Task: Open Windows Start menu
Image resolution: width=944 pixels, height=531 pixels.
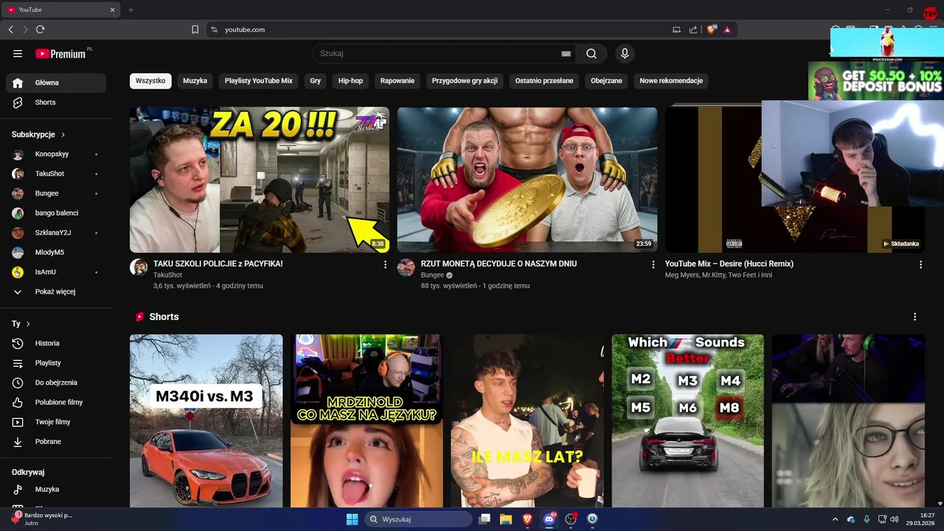Action: (352, 519)
